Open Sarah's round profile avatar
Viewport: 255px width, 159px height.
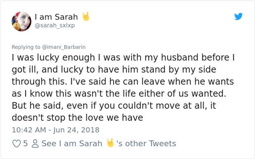pyautogui.click(x=21, y=21)
